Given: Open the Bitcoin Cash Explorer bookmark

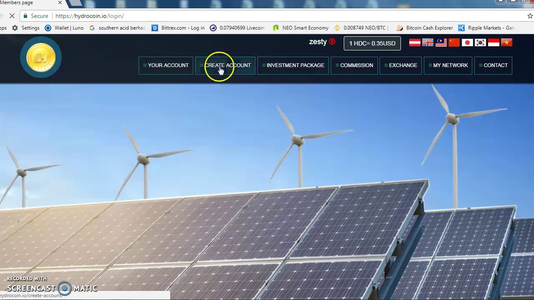Looking at the screenshot, I should [x=425, y=28].
